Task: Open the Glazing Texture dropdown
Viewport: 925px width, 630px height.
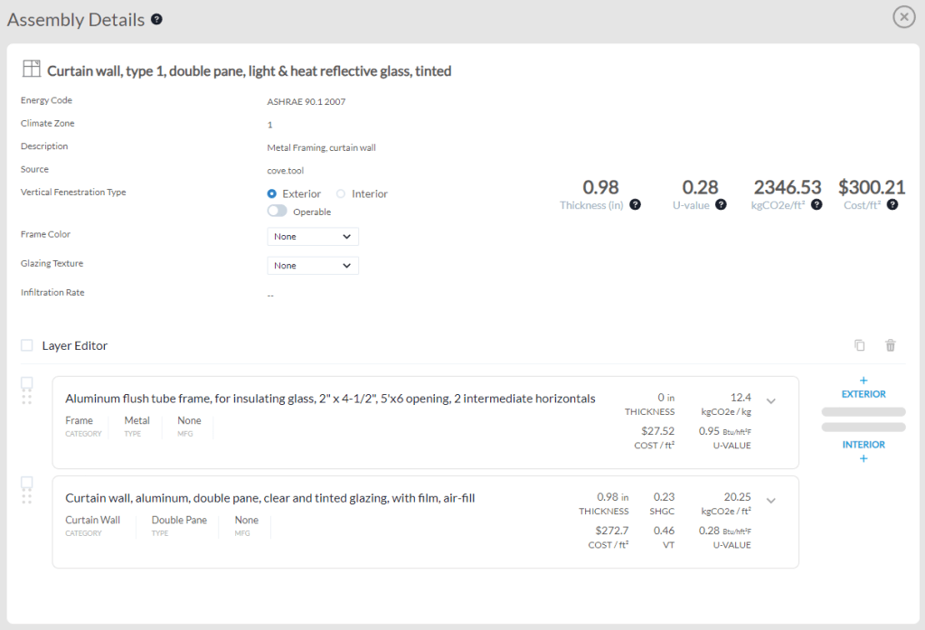Action: 313,266
